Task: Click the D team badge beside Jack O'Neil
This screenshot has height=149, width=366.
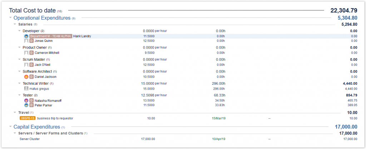Action: pyautogui.click(x=31, y=65)
